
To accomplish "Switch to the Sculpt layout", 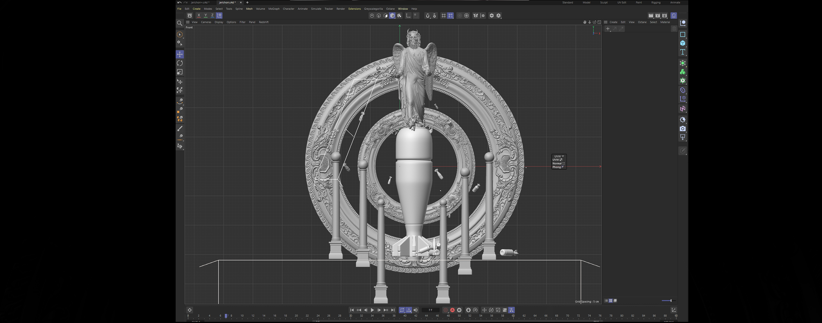I will 603,2.
